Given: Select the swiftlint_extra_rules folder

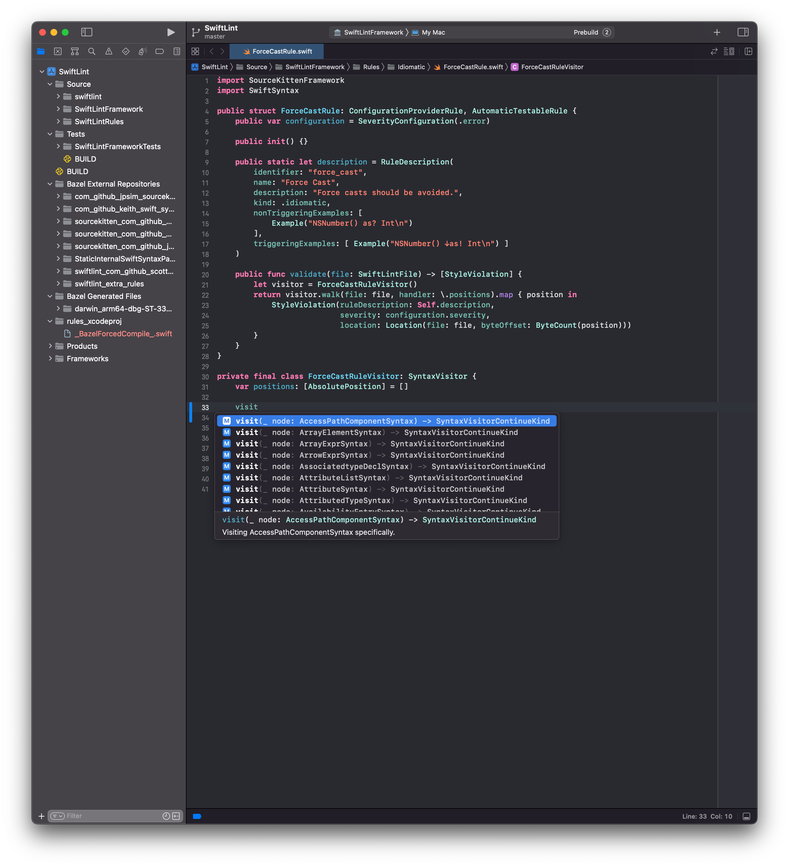Looking at the screenshot, I should 109,284.
